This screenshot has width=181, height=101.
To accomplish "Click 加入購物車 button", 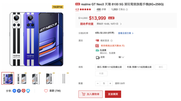I will point(90,94).
